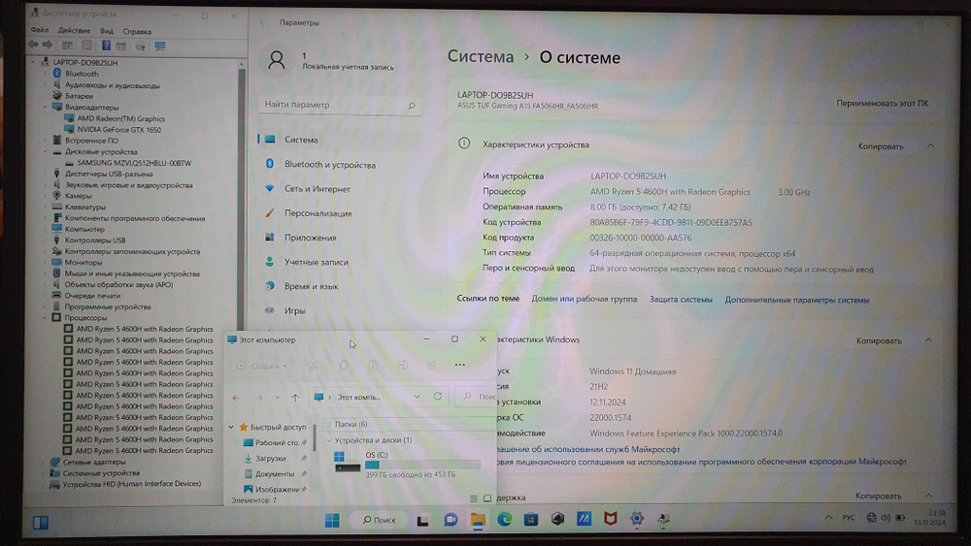The height and width of the screenshot is (546, 971).
Task: Open the Дополнительные параметры системы link
Action: (x=797, y=300)
